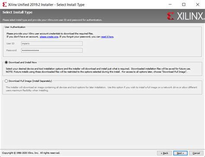
Task: Select Download Full Image radio button
Action: tap(6, 81)
